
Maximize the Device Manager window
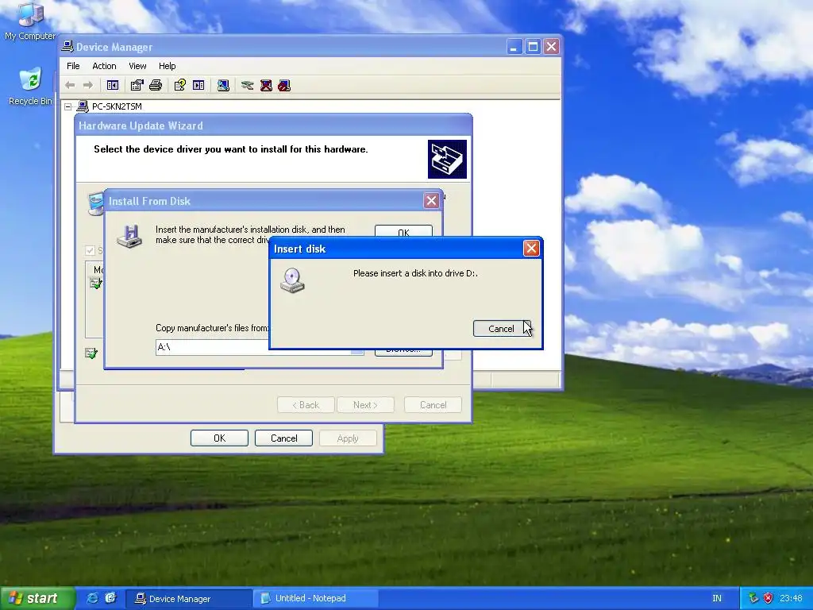click(533, 47)
